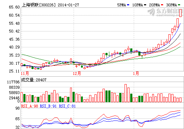Click the 29446 volume axis label
The height and width of the screenshot is (129, 184).
[15, 98]
